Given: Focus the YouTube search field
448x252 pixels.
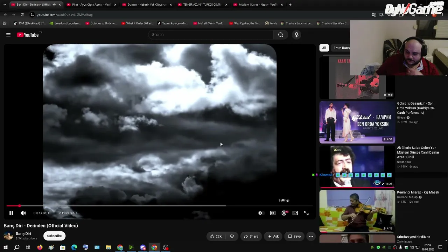Looking at the screenshot, I should click(211, 35).
